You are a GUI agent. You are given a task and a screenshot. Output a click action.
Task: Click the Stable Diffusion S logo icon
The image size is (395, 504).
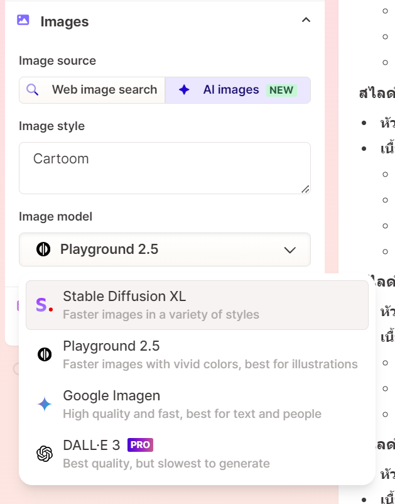(x=45, y=305)
